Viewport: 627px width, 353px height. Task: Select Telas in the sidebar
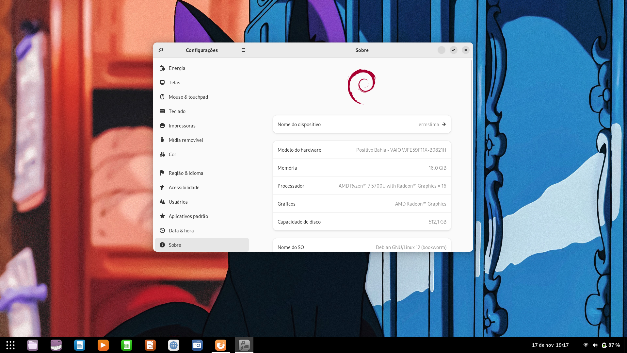[202, 82]
